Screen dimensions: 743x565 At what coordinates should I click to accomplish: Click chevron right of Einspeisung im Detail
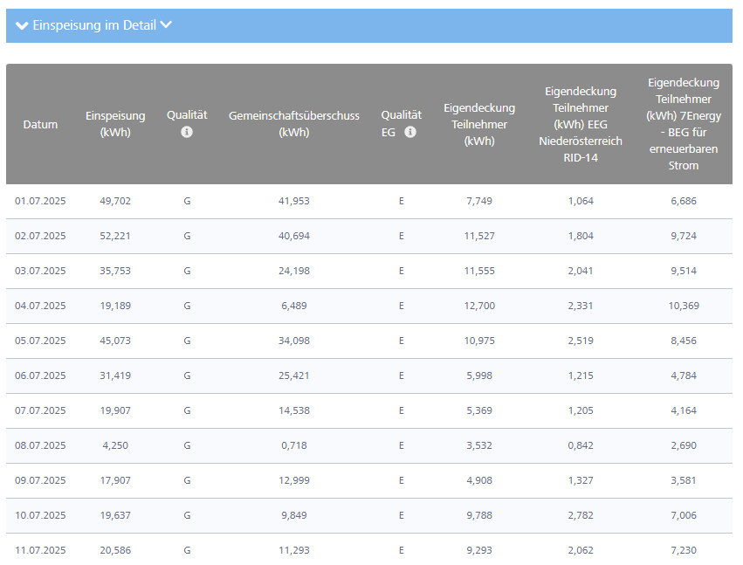click(x=166, y=25)
